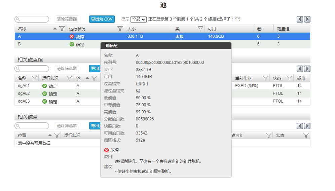Click 磁盘 column header in disk groups table

[301, 78]
